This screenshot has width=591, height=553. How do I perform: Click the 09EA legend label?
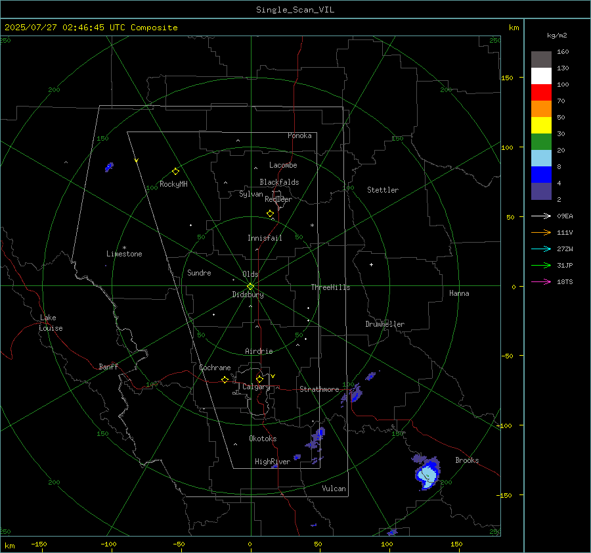tap(565, 216)
